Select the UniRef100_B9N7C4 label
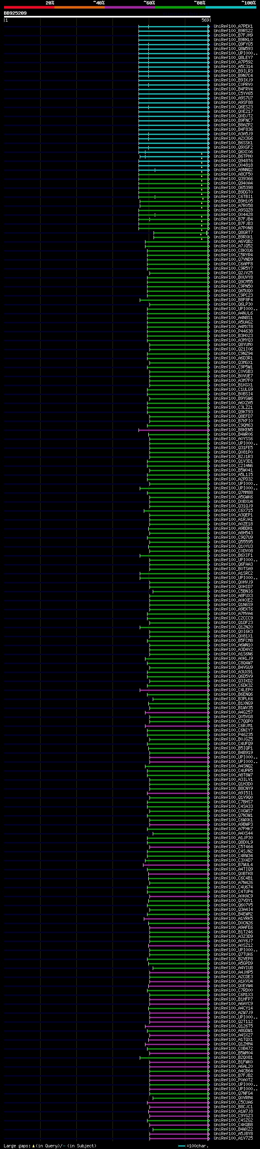260x1149 pixels. point(233,76)
